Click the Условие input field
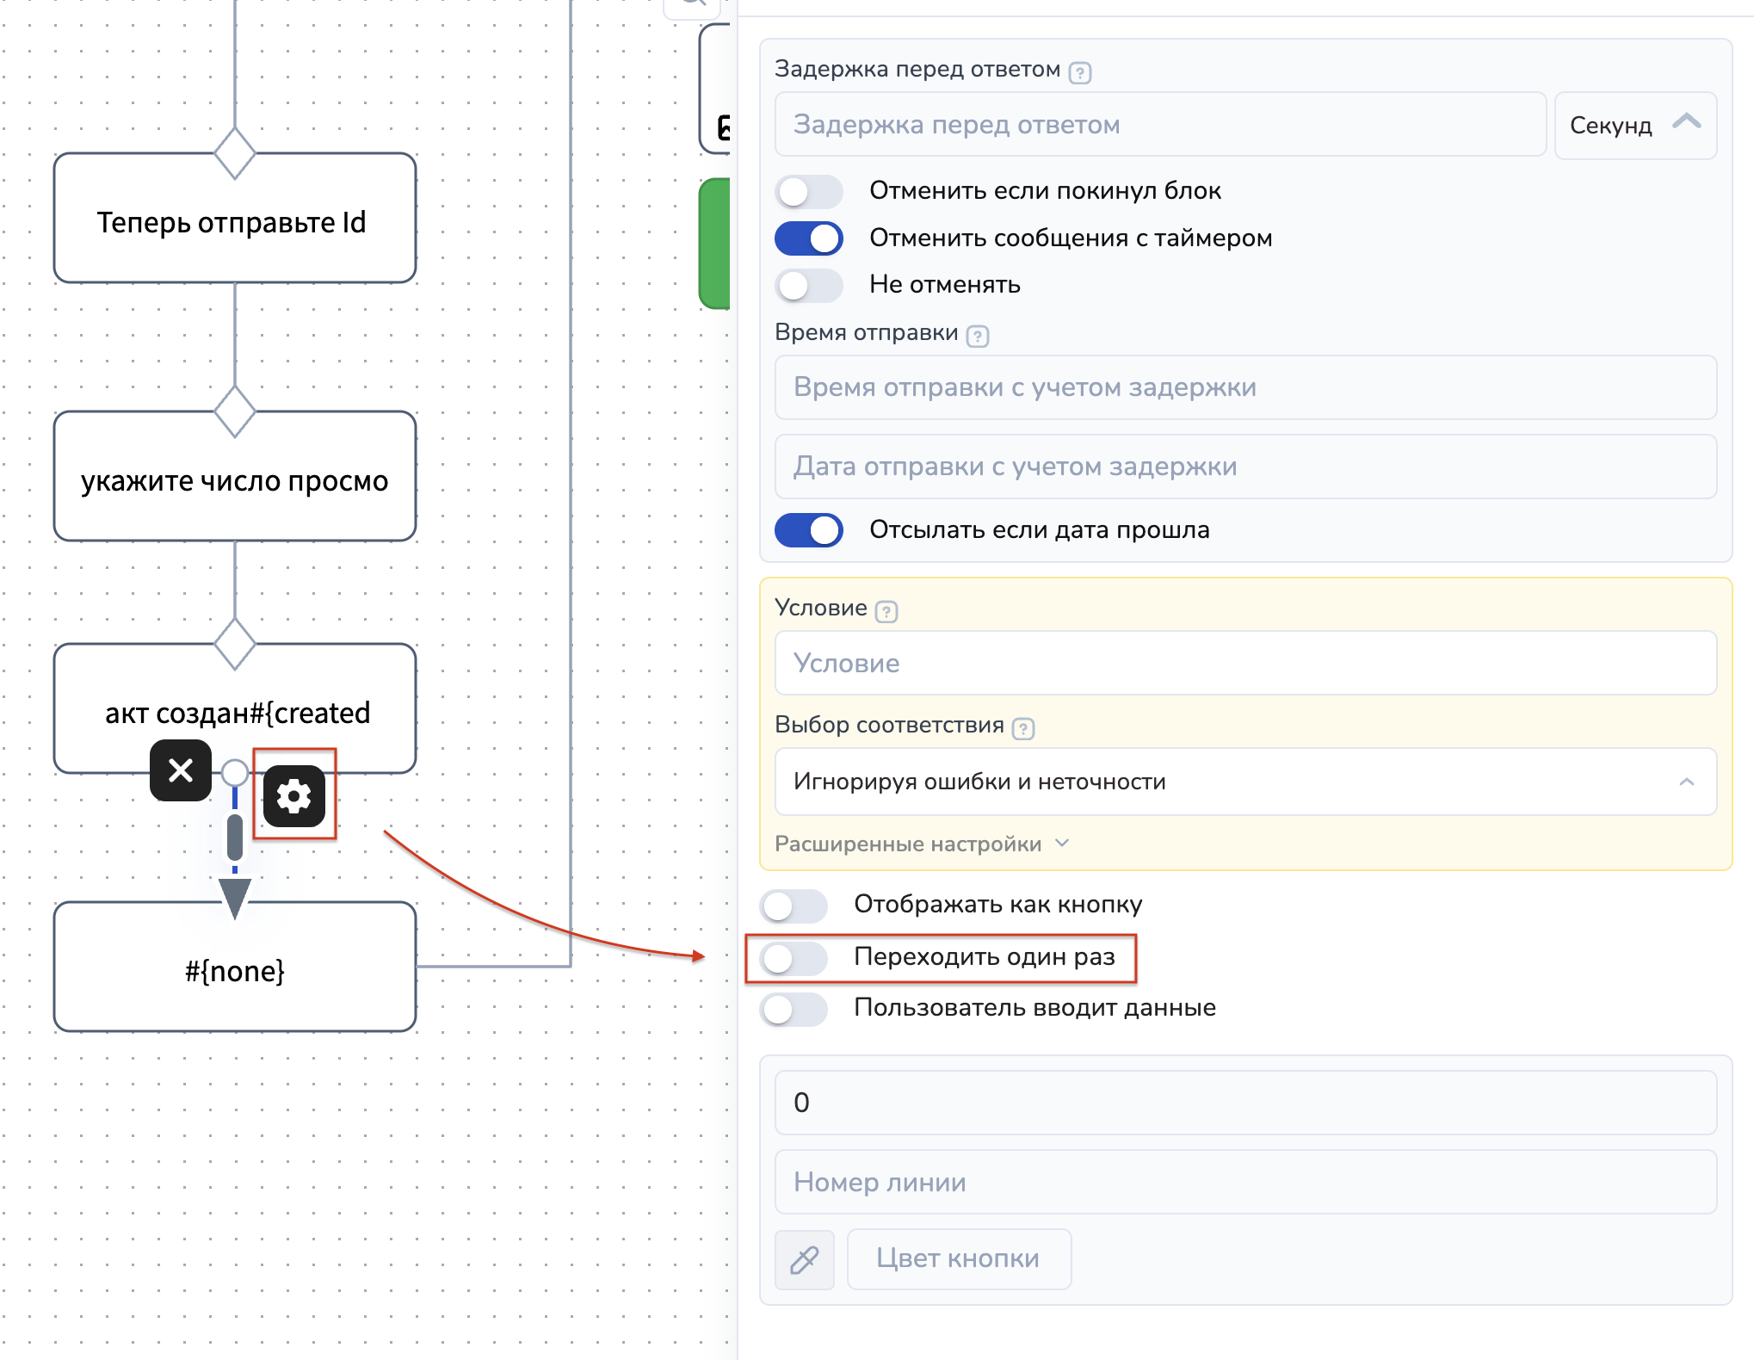 tap(1244, 663)
